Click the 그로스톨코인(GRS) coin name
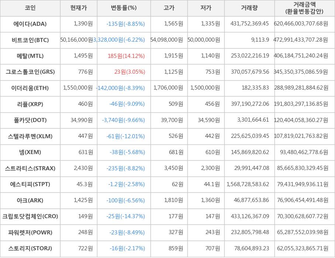Screen dimensions: 335x258 click(30, 72)
